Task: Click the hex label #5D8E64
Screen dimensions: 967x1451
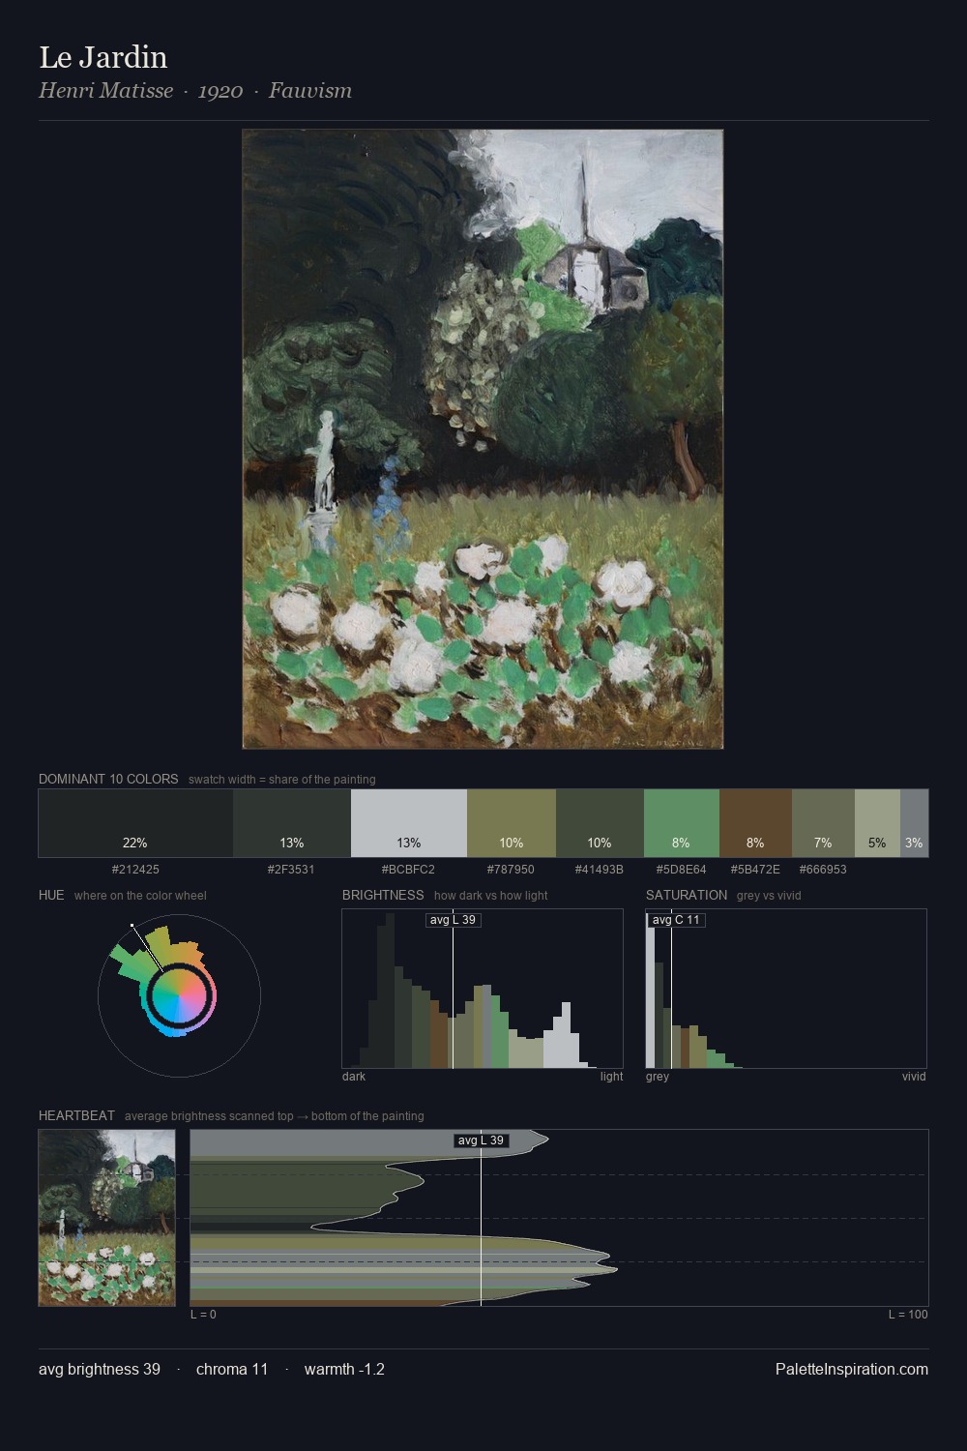Action: pyautogui.click(x=681, y=870)
